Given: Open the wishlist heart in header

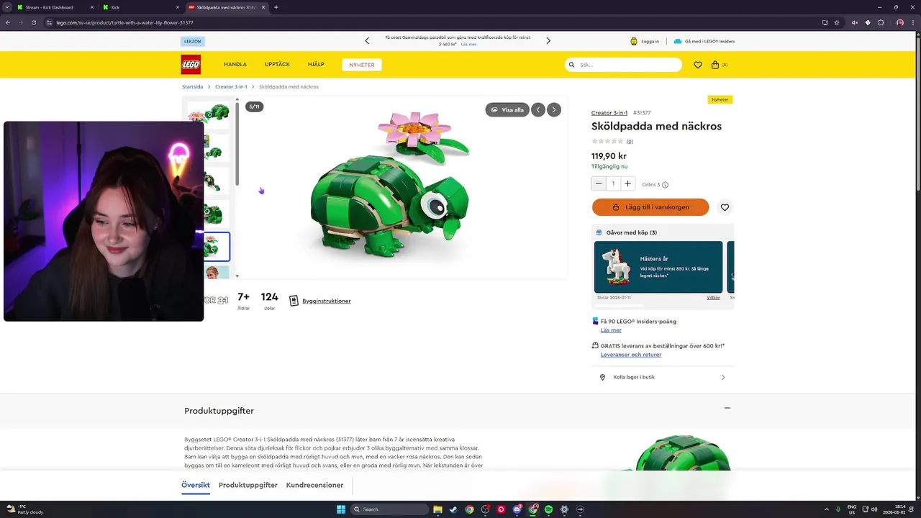Looking at the screenshot, I should click(x=697, y=65).
